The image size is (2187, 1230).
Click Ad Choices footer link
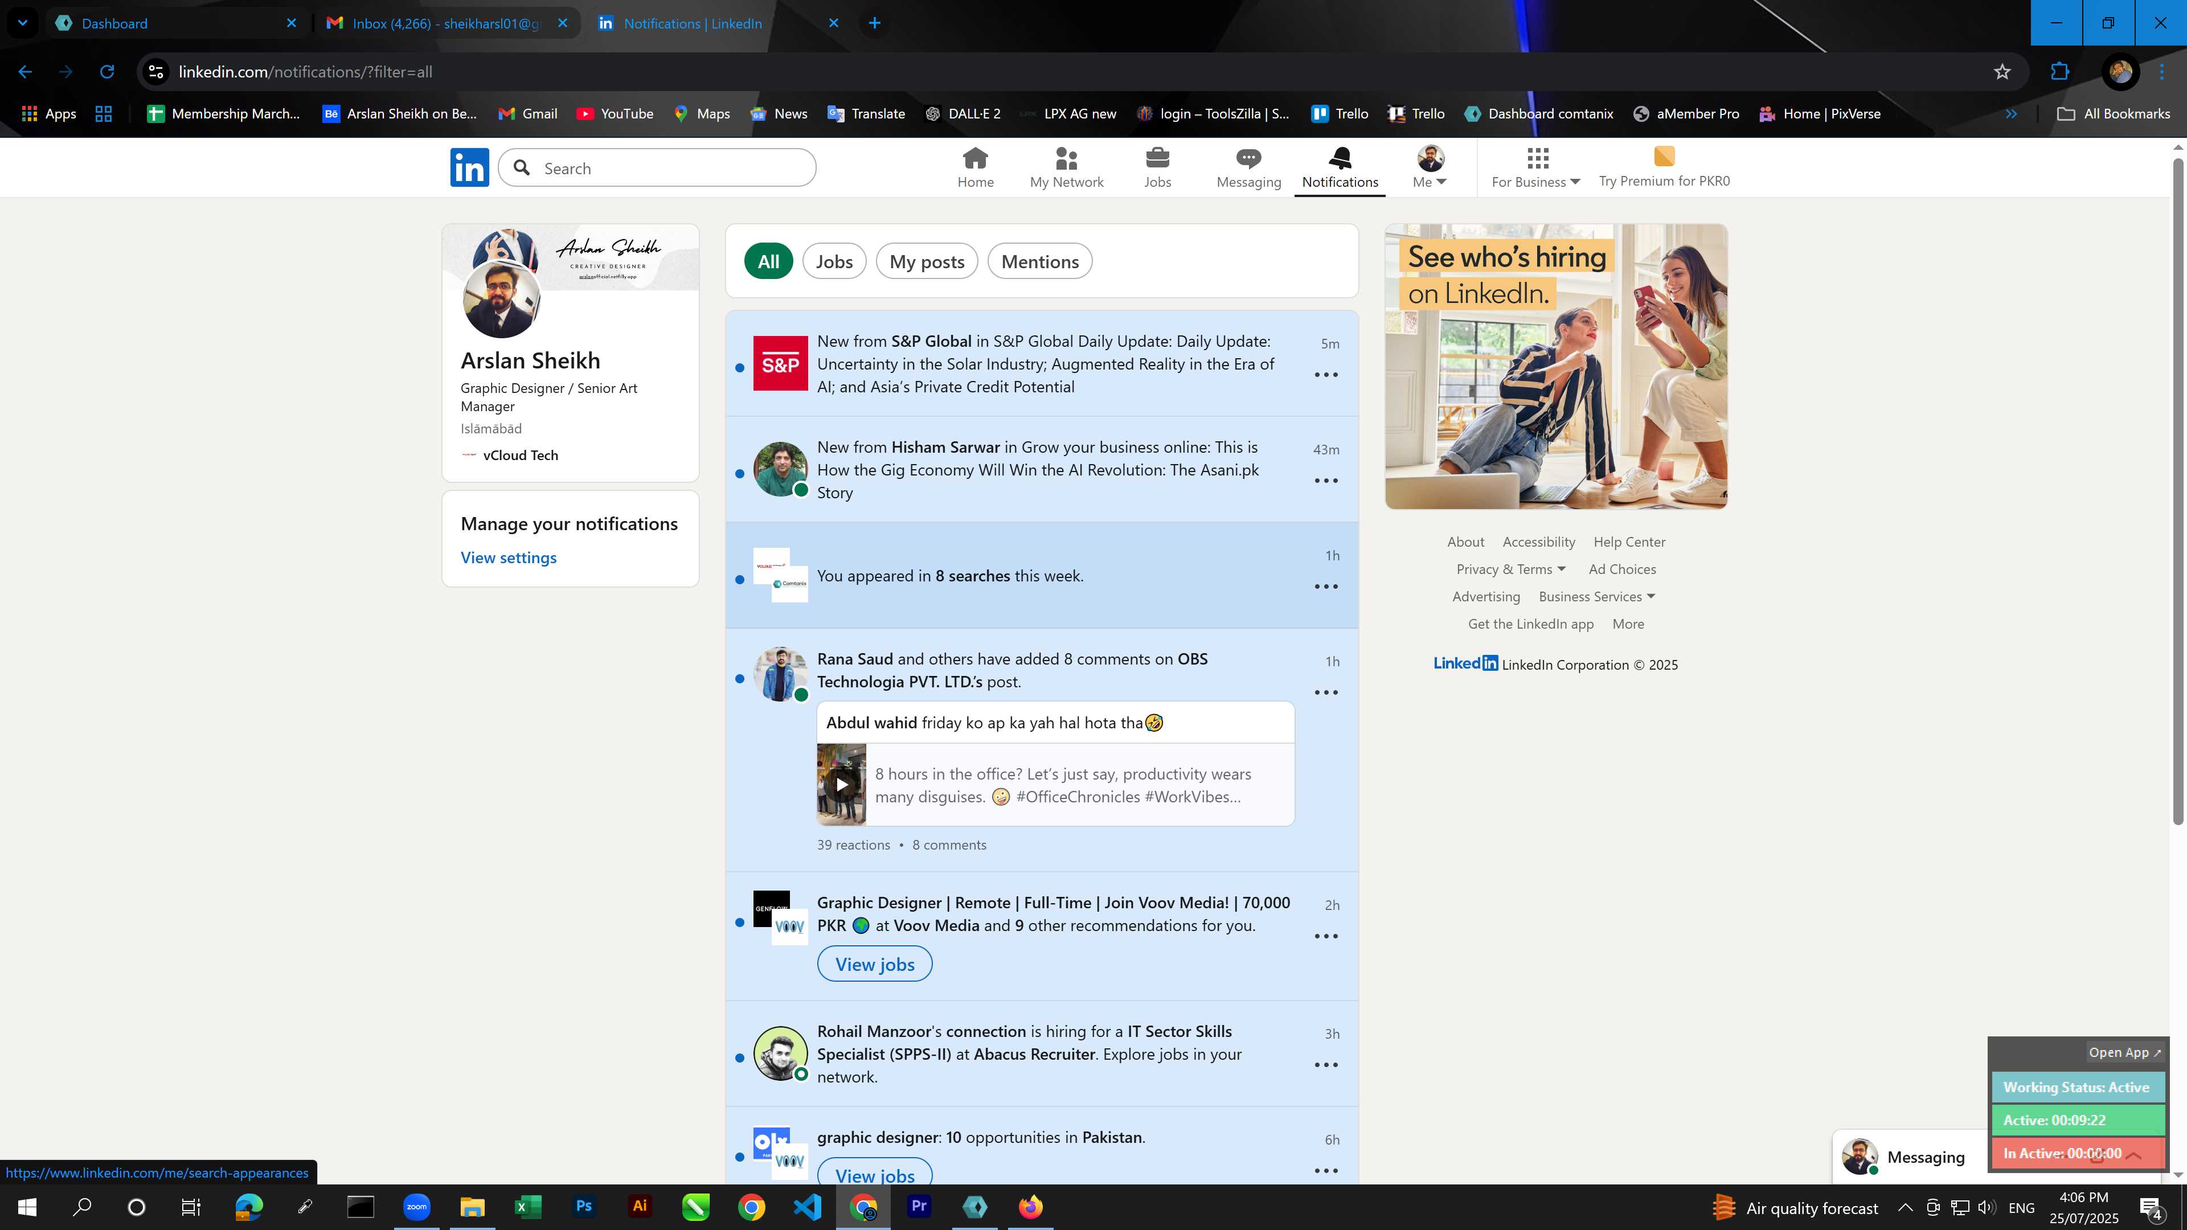pos(1621,569)
